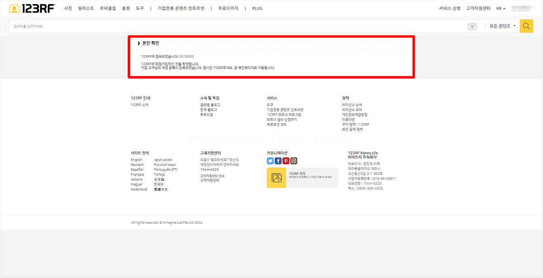Switch site language to Français

138,174
